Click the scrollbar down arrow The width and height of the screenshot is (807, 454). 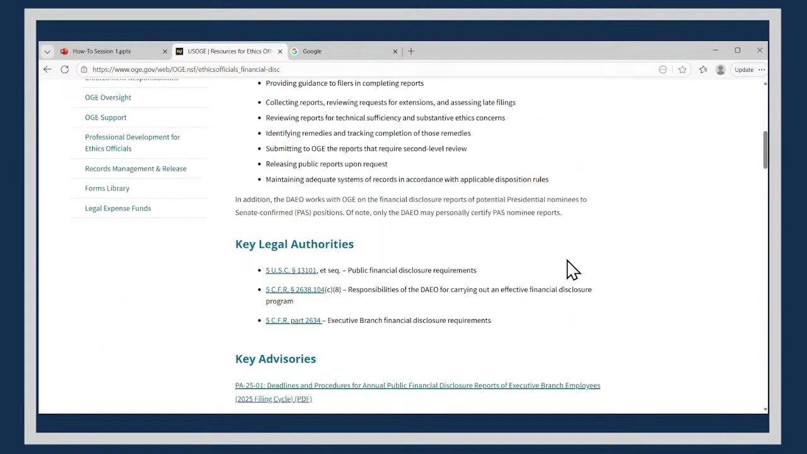click(765, 409)
